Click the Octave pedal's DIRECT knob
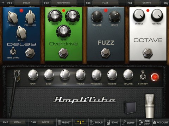This screenshot has height=126, width=169. click(x=139, y=15)
